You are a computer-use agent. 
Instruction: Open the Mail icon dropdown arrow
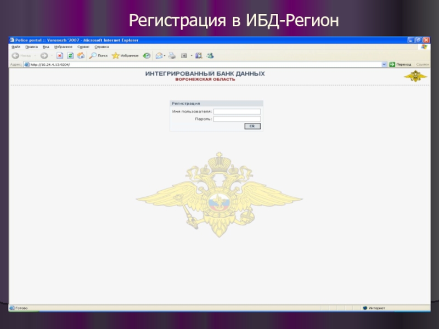[x=165, y=55]
